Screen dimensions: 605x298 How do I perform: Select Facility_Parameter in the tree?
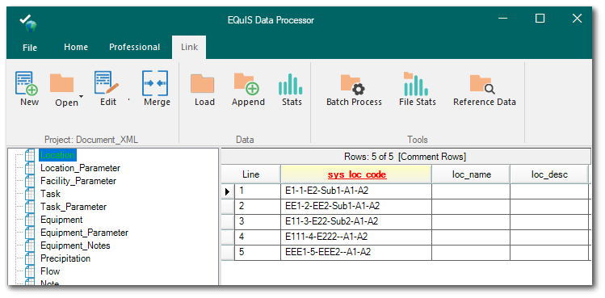click(78, 181)
